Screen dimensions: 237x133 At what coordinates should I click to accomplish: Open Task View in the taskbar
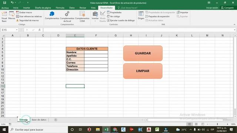coord(80,130)
